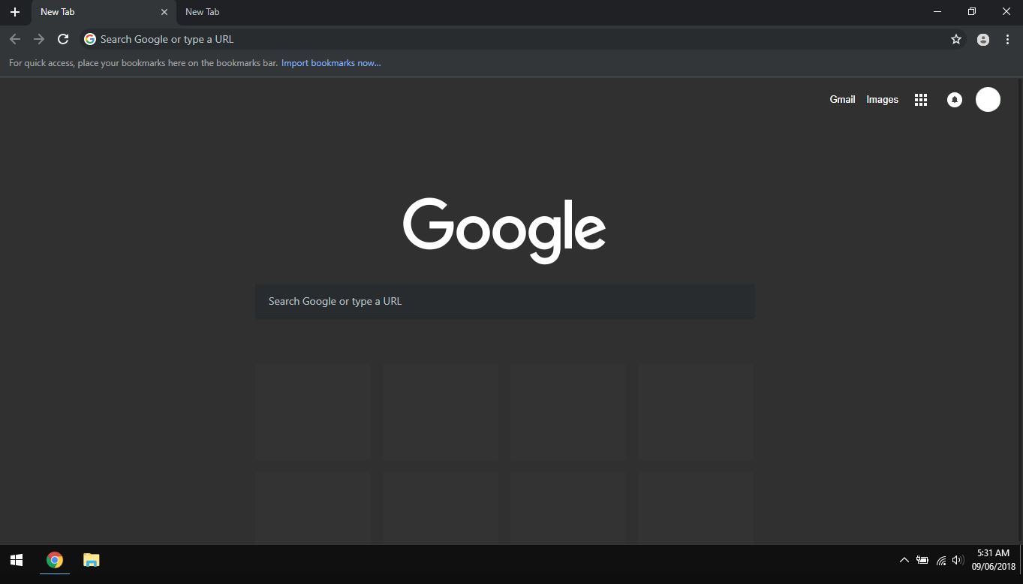Click the central Google search box

(505, 301)
